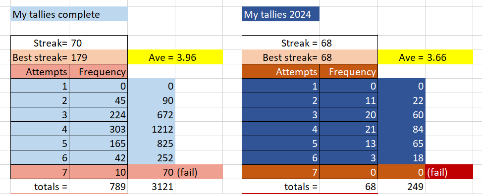Select the 'My tallies complete' title cell

click(x=69, y=14)
